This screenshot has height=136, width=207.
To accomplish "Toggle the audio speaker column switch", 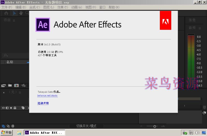I will click(x=7, y=108).
